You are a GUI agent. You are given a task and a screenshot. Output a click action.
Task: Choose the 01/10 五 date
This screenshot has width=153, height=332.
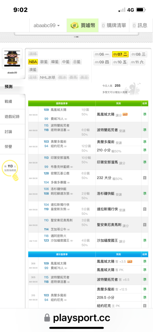pyautogui.click(x=120, y=62)
